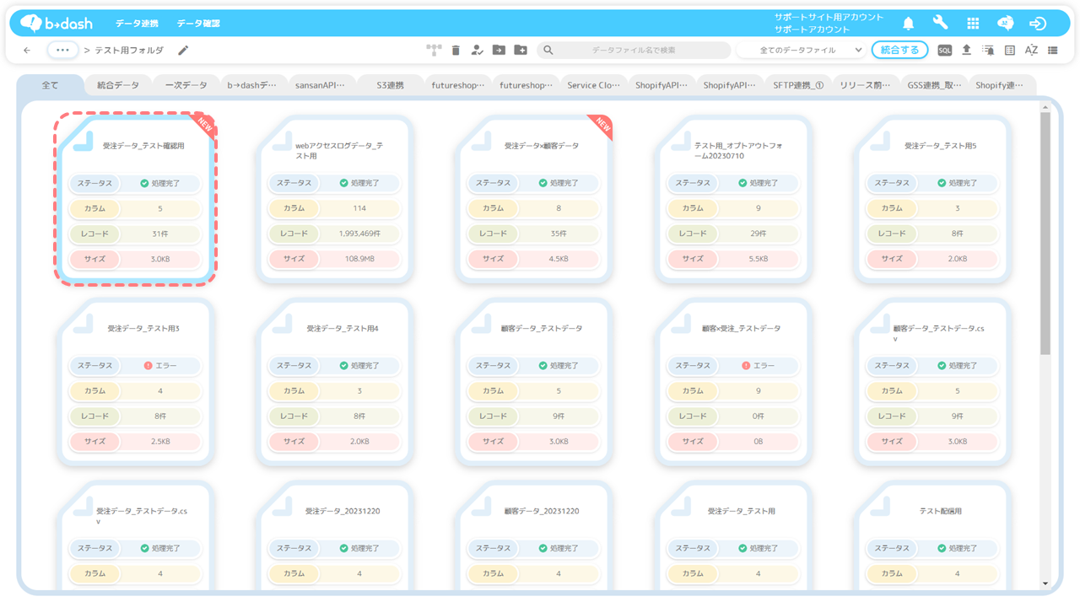Open the b→dashデ… tab
This screenshot has width=1080, height=607.
click(253, 85)
